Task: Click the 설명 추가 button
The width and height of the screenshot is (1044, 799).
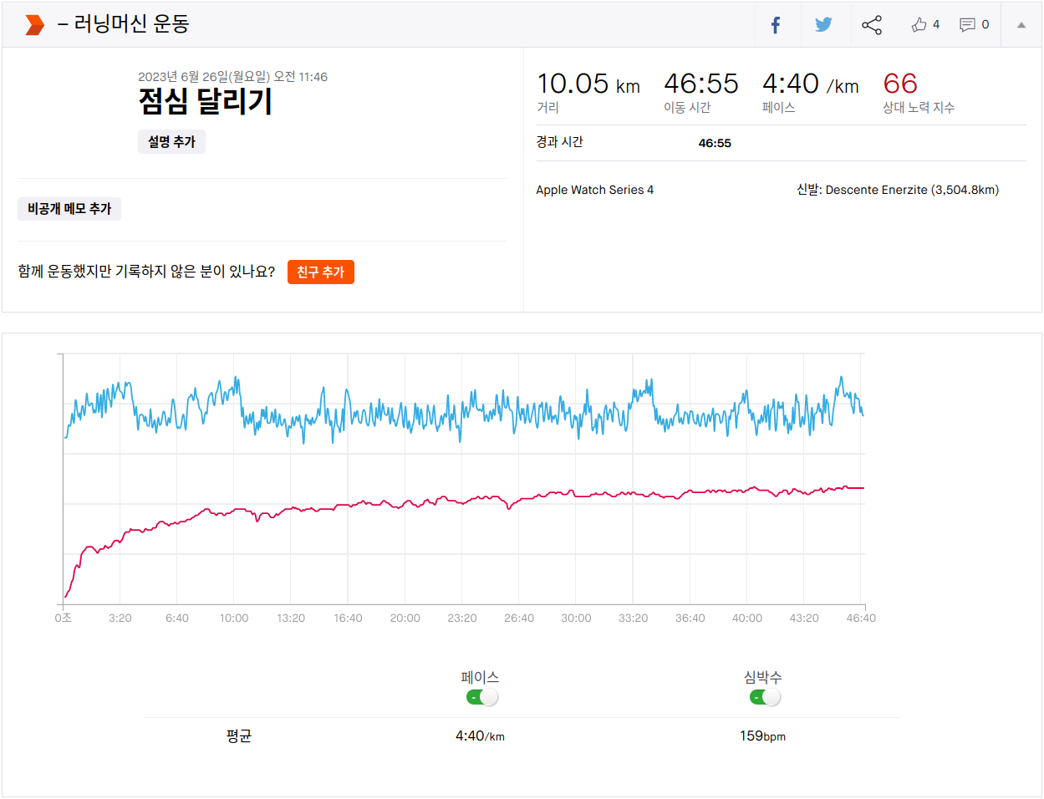Action: [x=171, y=142]
